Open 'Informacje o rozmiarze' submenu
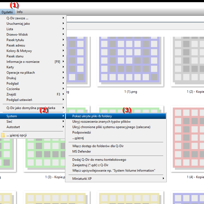Screen dimensions: 204x204 pyautogui.click(x=33, y=62)
